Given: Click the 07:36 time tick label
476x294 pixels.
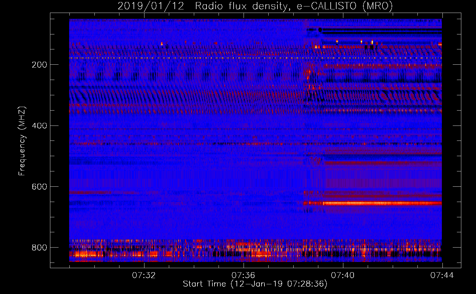Looking at the screenshot, I should tap(243, 275).
